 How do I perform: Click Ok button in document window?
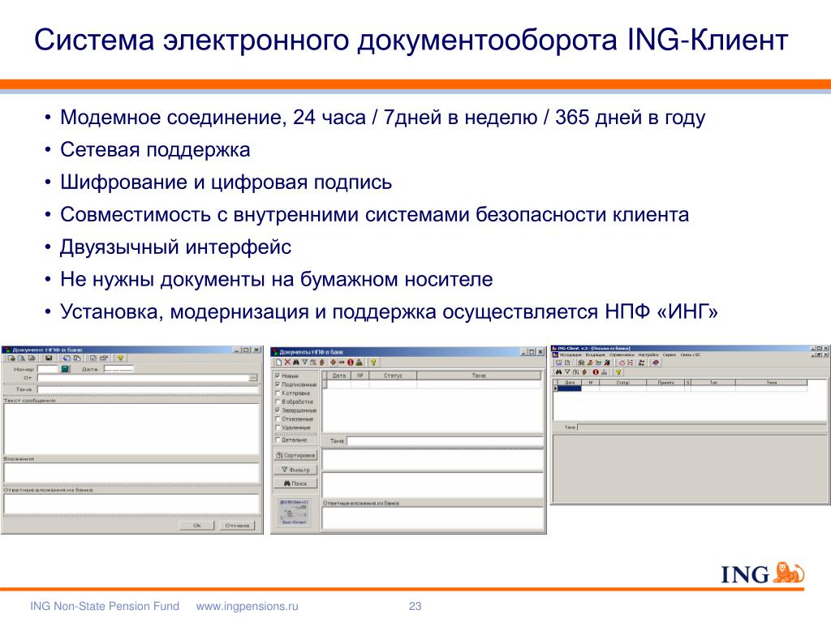196,526
